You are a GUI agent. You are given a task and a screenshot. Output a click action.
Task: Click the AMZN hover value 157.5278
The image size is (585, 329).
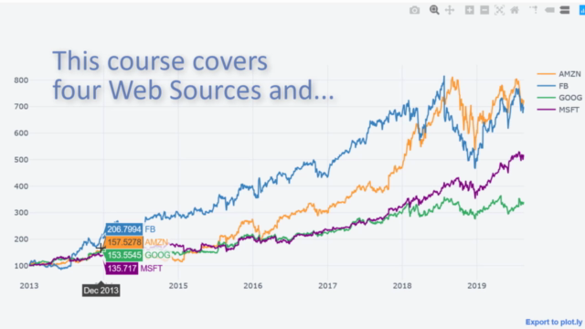pyautogui.click(x=124, y=242)
